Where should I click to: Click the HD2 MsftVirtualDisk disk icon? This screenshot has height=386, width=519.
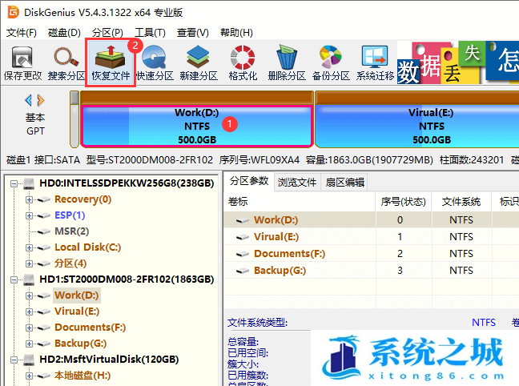29,360
